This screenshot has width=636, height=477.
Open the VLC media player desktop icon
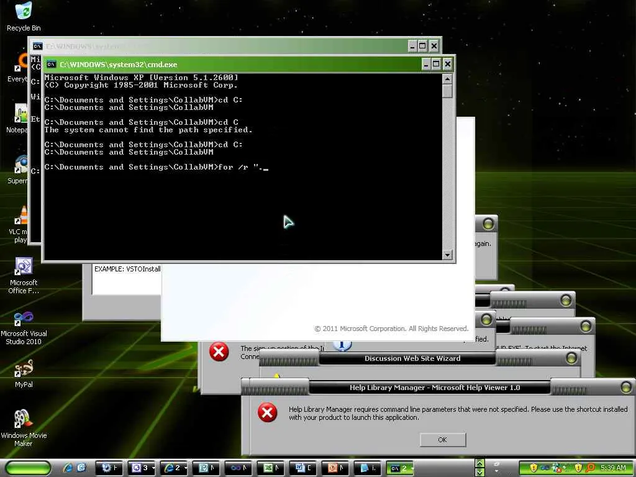point(18,224)
